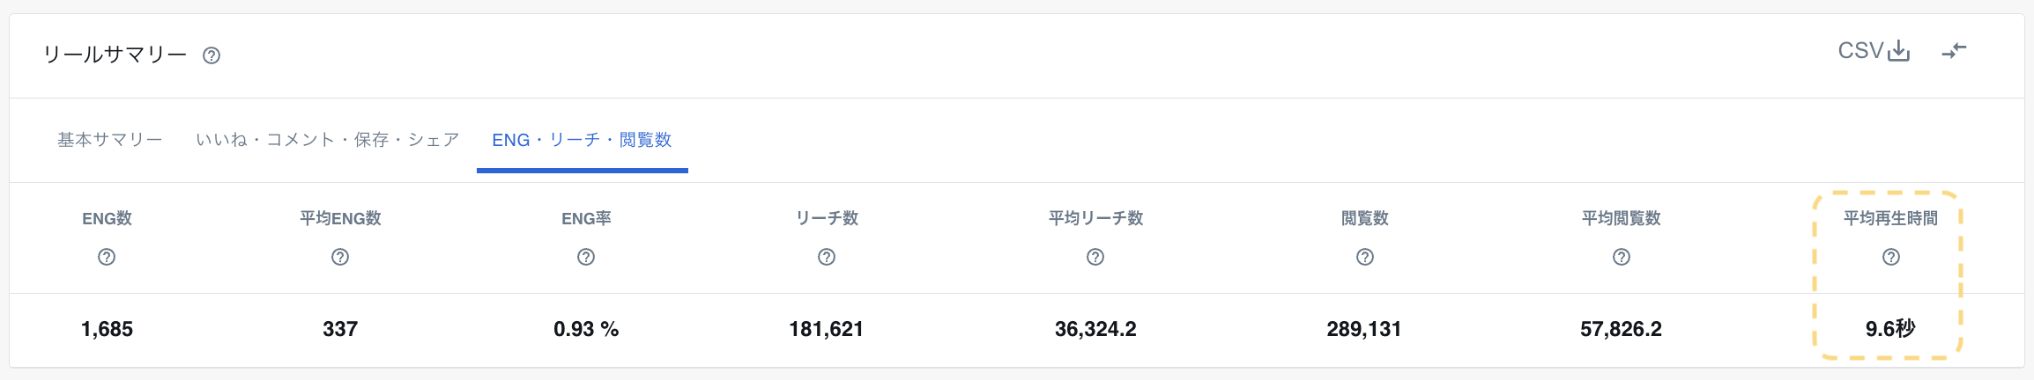2034x380 pixels.
Task: Click help icon under 平均リーチ数
Action: coord(1095,257)
